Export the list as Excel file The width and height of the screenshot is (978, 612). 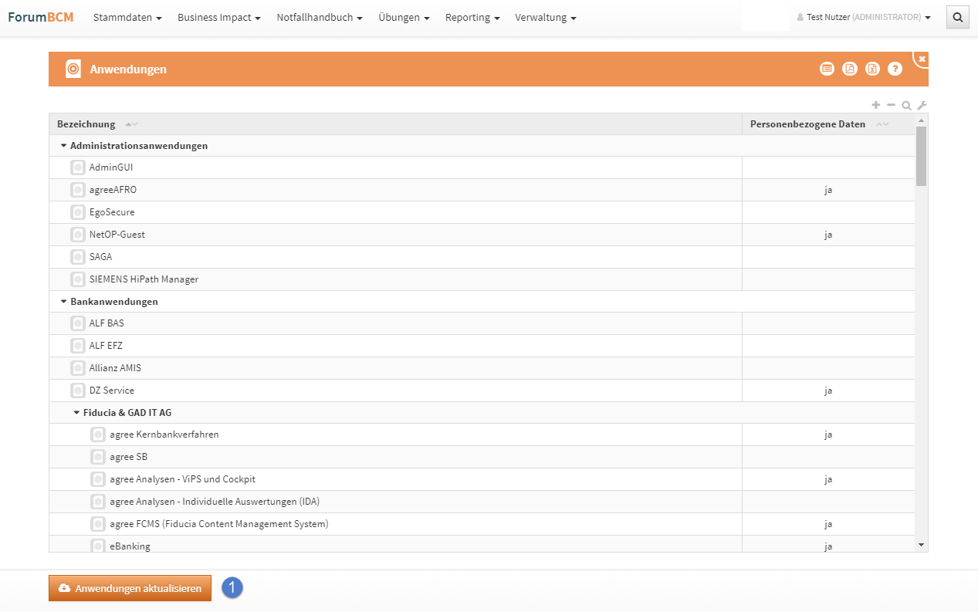point(872,69)
